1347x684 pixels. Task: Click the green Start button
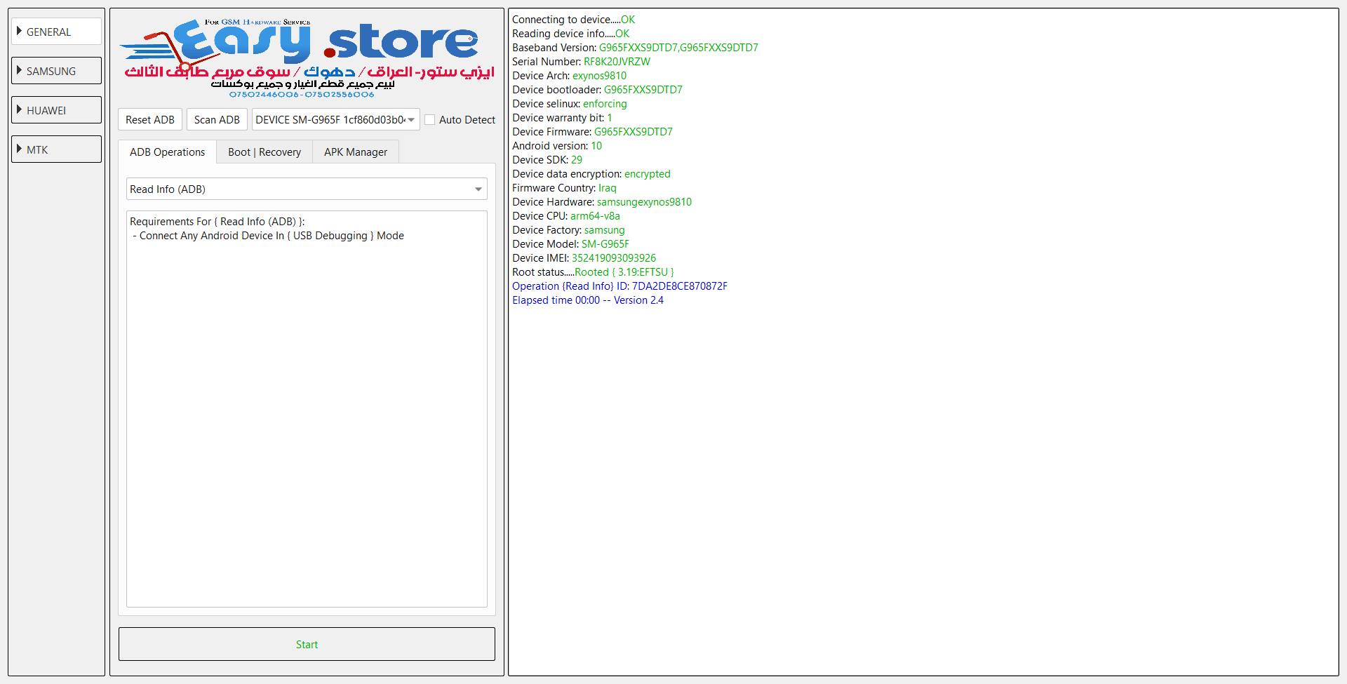pyautogui.click(x=307, y=644)
